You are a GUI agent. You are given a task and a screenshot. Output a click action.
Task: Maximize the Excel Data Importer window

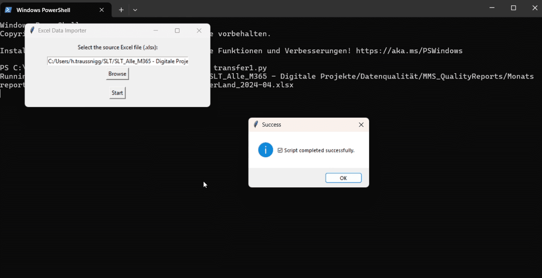177,30
